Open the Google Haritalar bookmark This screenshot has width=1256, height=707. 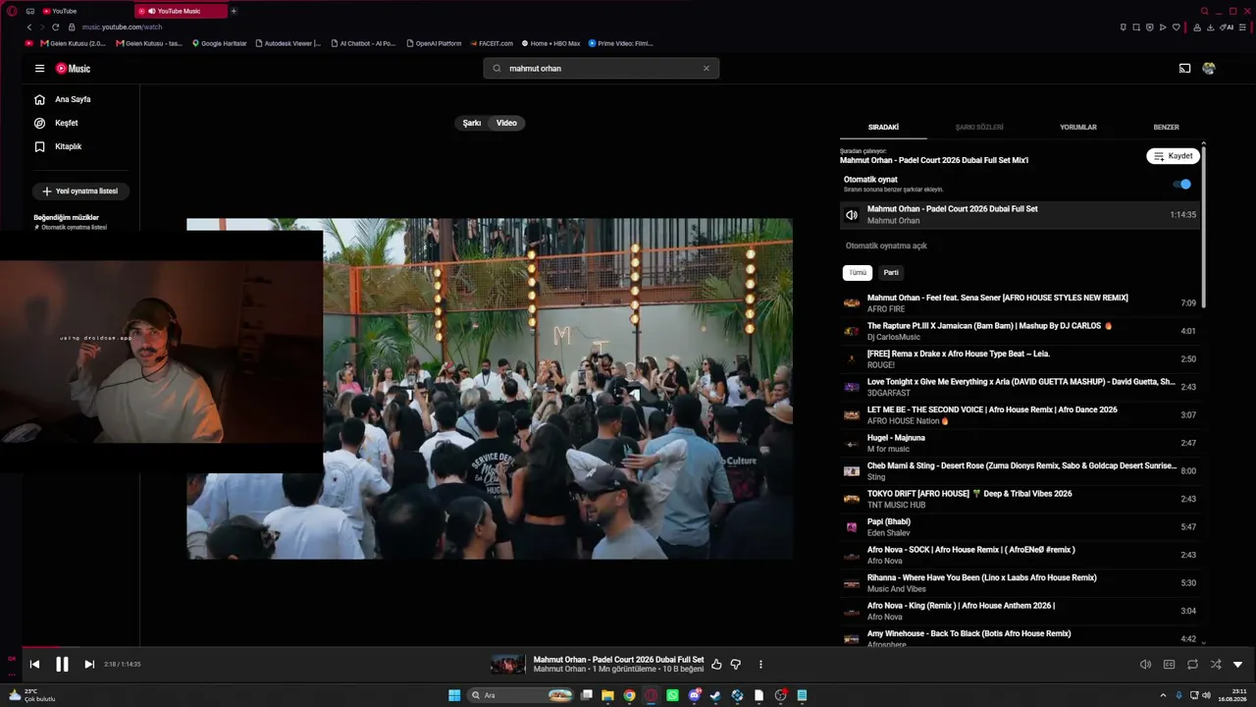click(x=220, y=43)
